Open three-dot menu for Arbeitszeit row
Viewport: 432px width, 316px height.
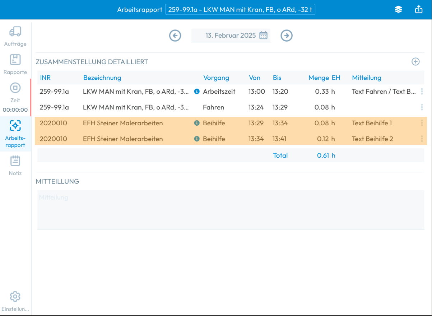(x=422, y=92)
